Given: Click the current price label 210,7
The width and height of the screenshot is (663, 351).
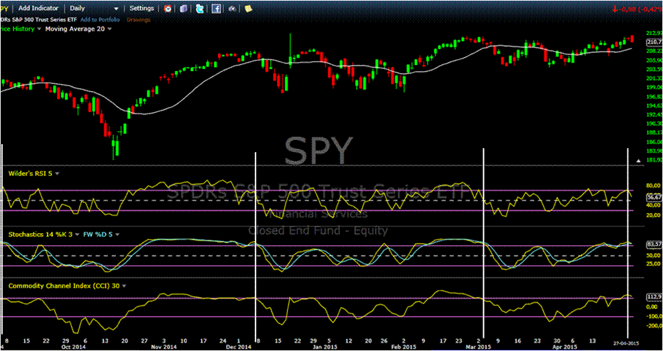Looking at the screenshot, I should pyautogui.click(x=654, y=42).
